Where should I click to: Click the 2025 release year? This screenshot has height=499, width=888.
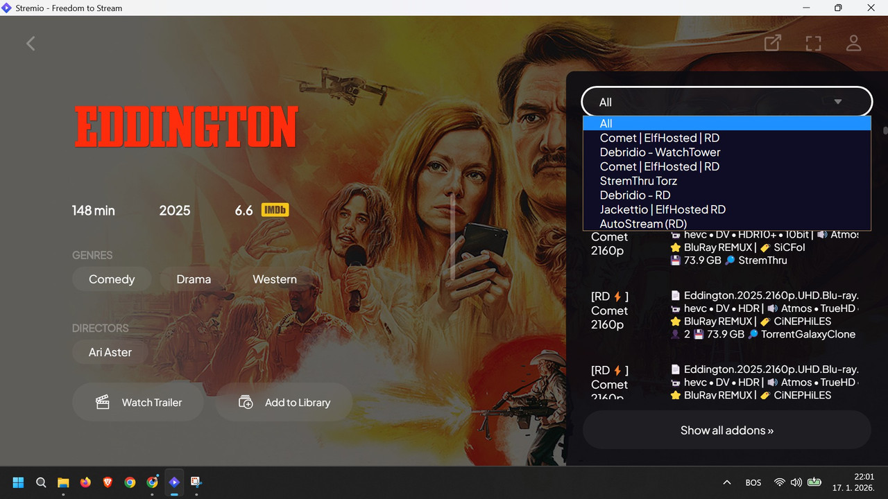[175, 211]
